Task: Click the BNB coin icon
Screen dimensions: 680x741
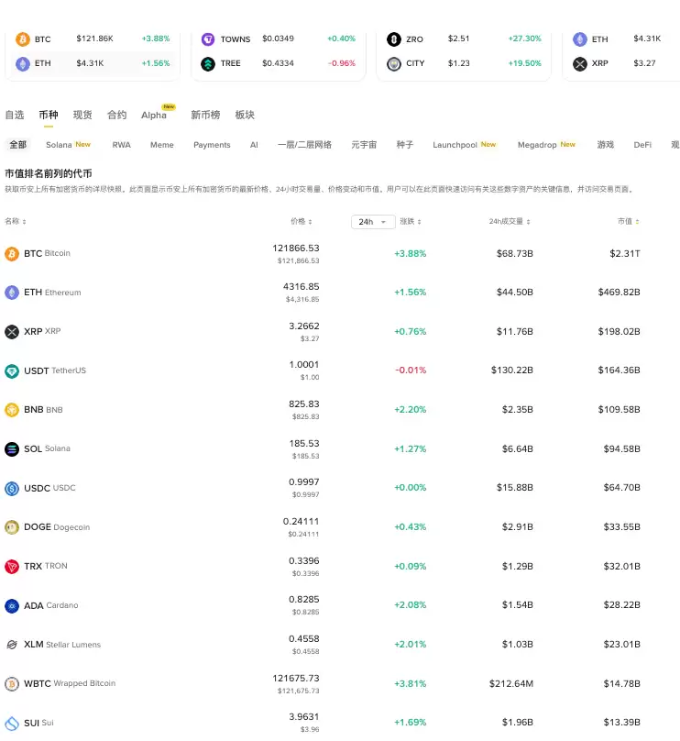Action: coord(12,410)
